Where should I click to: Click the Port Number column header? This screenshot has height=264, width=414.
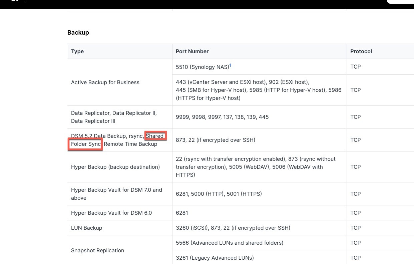pos(192,52)
